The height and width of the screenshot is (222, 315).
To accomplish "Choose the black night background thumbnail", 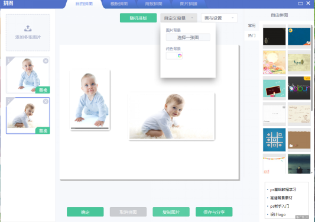I will [x=274, y=37].
